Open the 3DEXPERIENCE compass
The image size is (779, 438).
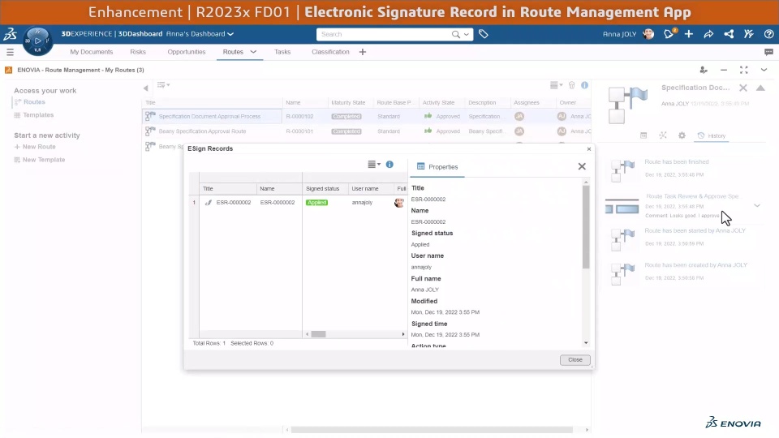click(x=38, y=41)
